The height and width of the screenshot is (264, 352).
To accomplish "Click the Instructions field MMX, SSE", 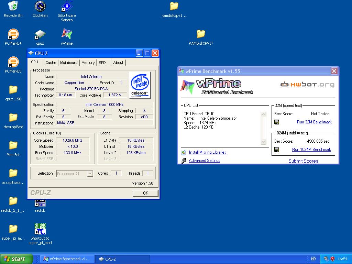I will pos(104,123).
